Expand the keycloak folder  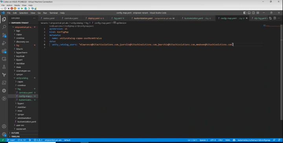pyautogui.click(x=23, y=56)
